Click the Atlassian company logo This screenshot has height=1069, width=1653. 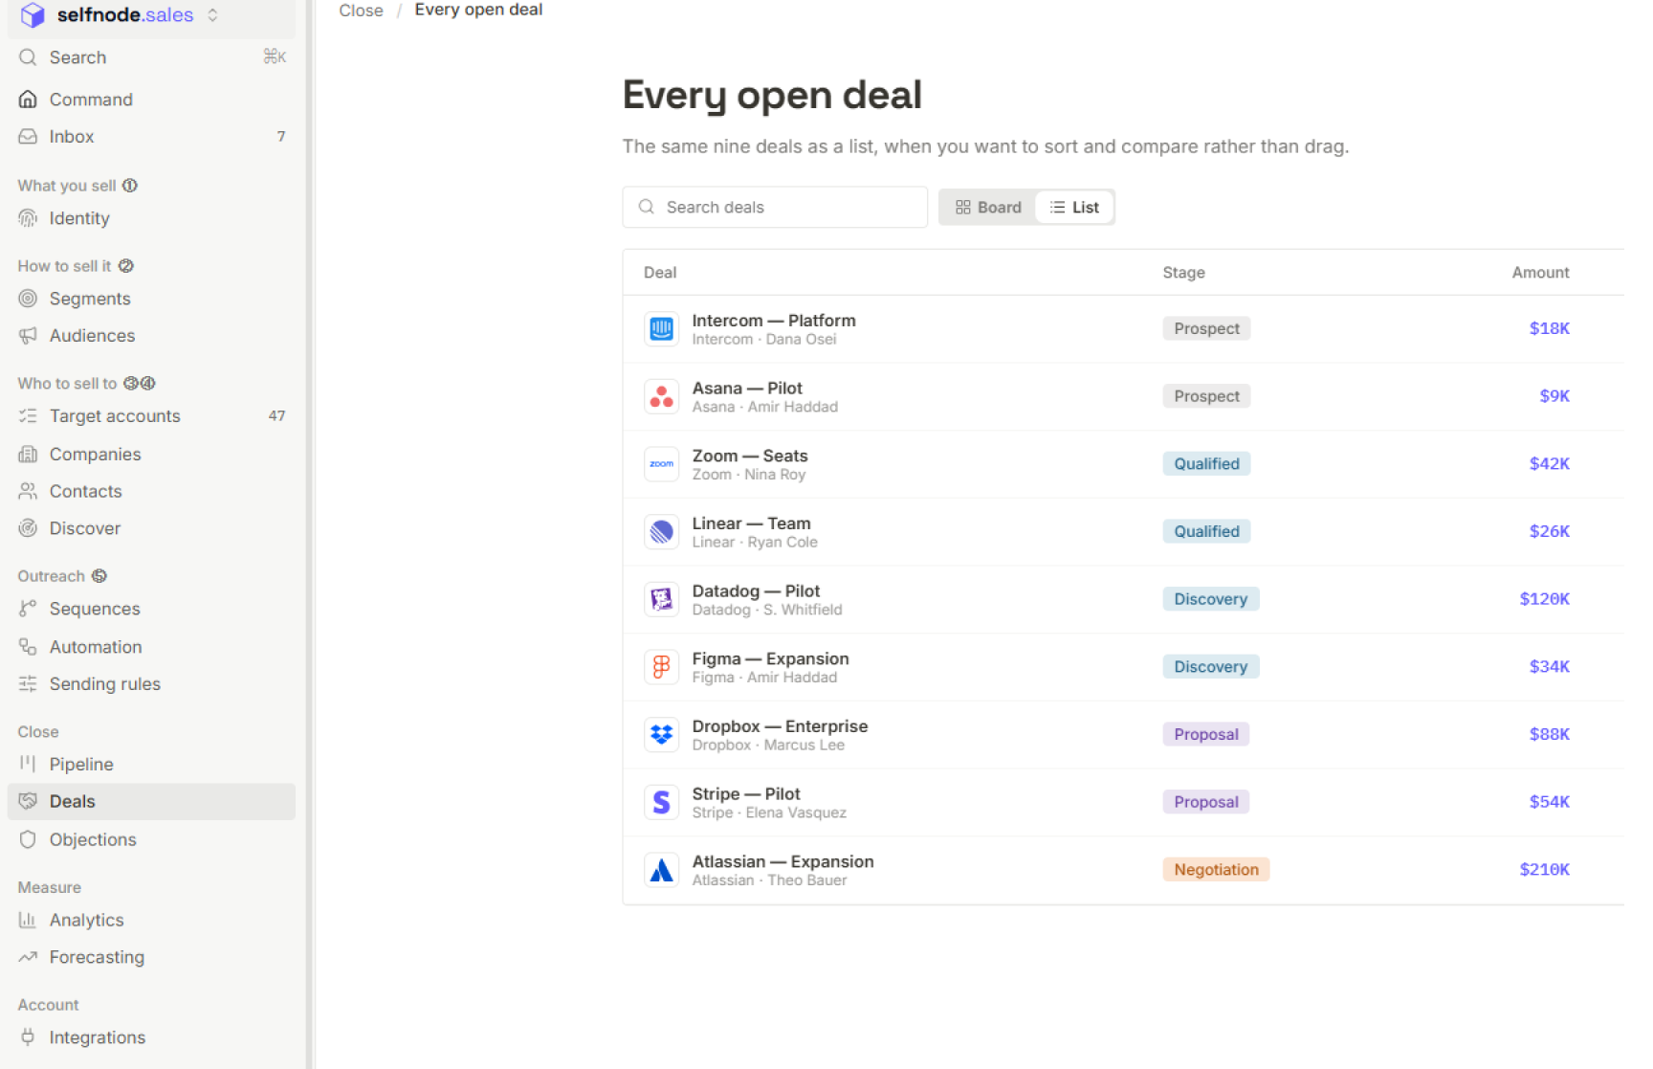click(x=661, y=870)
